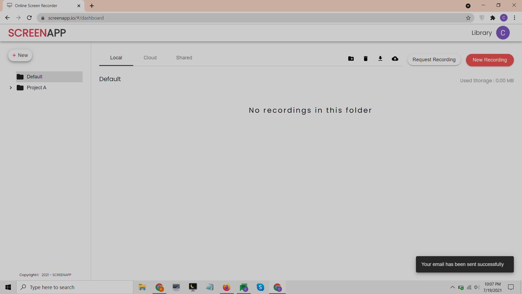Screen dimensions: 522x294
Task: Click the Request Recording button
Action: 434,60
